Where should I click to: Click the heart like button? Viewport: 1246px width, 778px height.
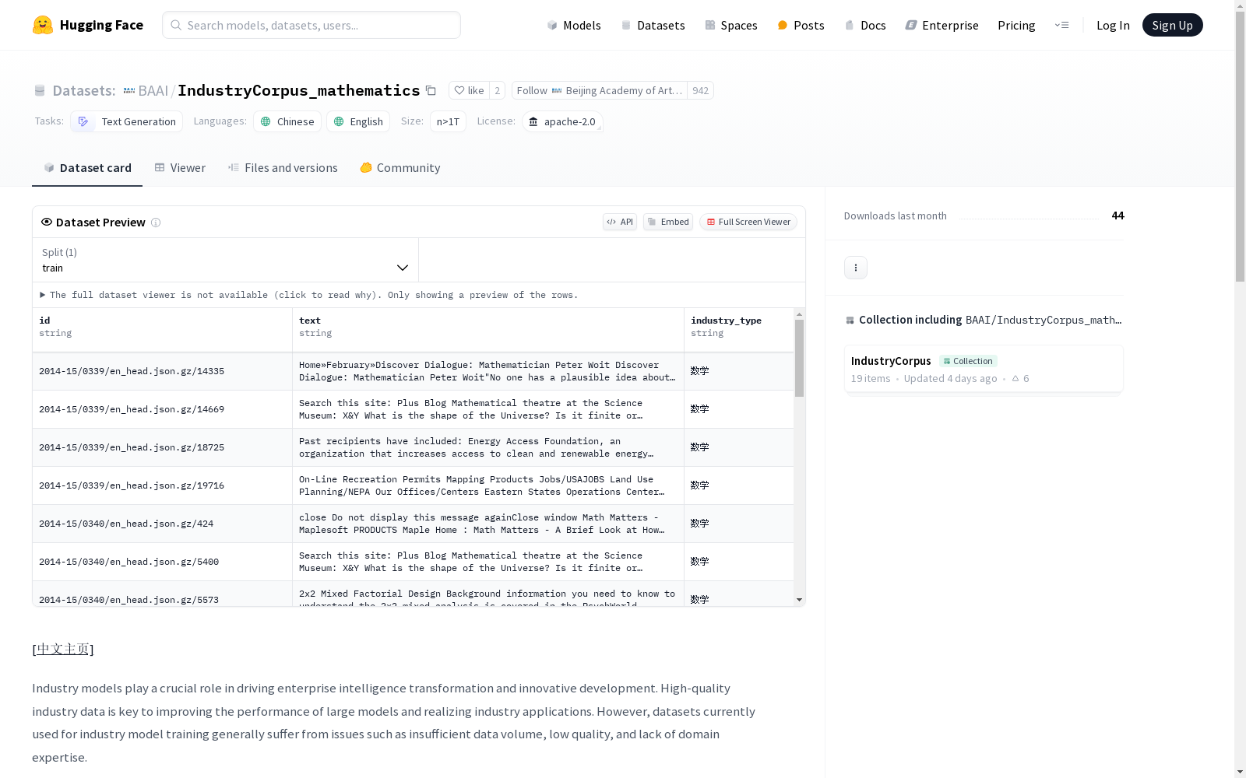(469, 90)
